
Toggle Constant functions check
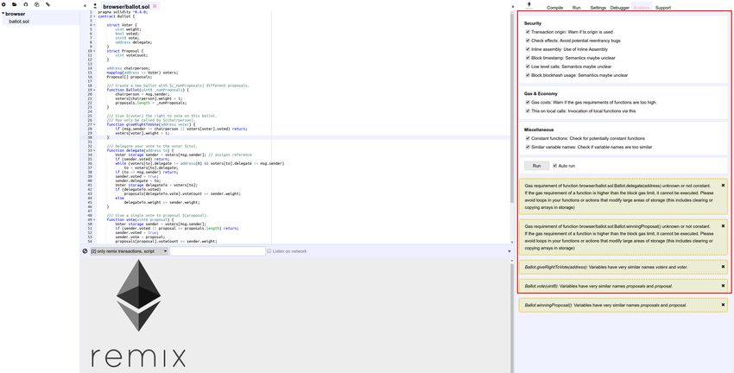click(x=528, y=138)
